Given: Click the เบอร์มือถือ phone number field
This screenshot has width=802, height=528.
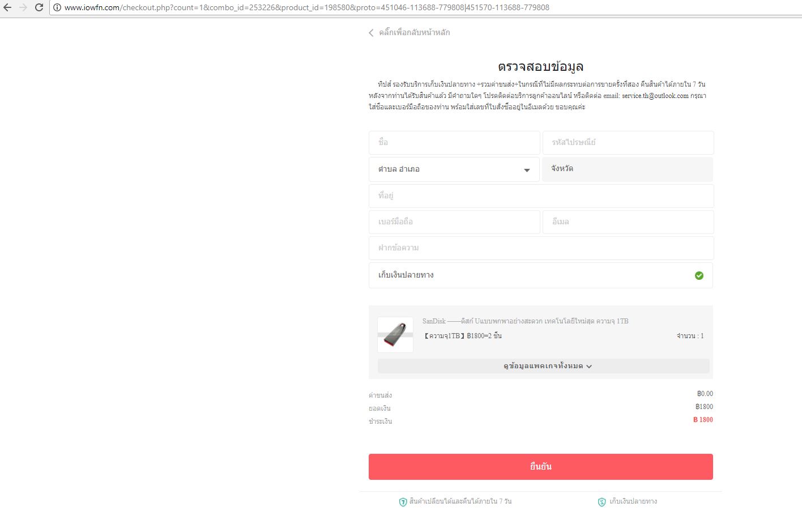Looking at the screenshot, I should coord(454,222).
